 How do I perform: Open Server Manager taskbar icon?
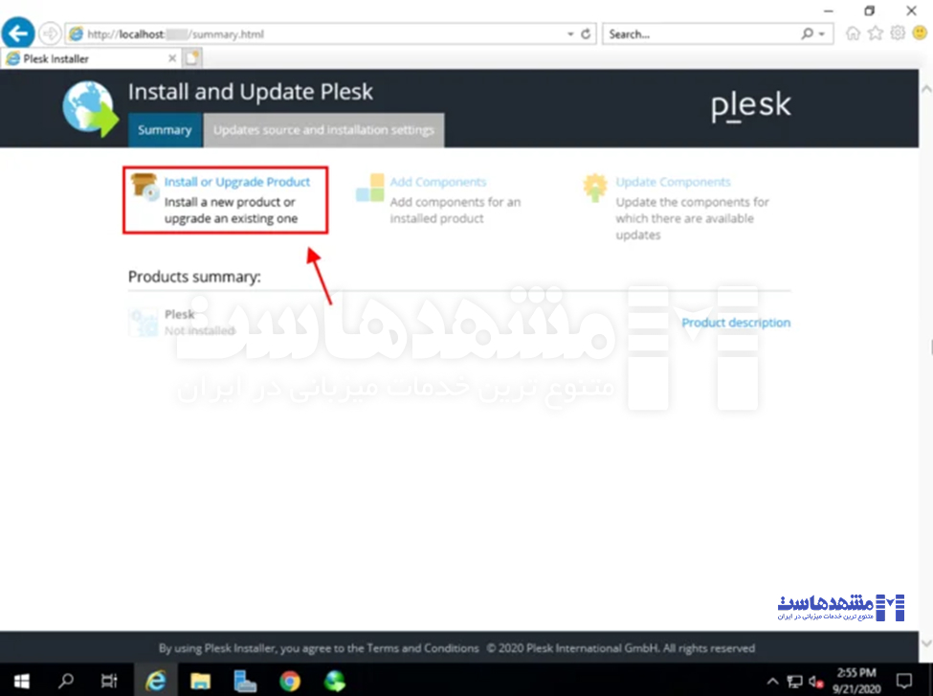point(245,681)
